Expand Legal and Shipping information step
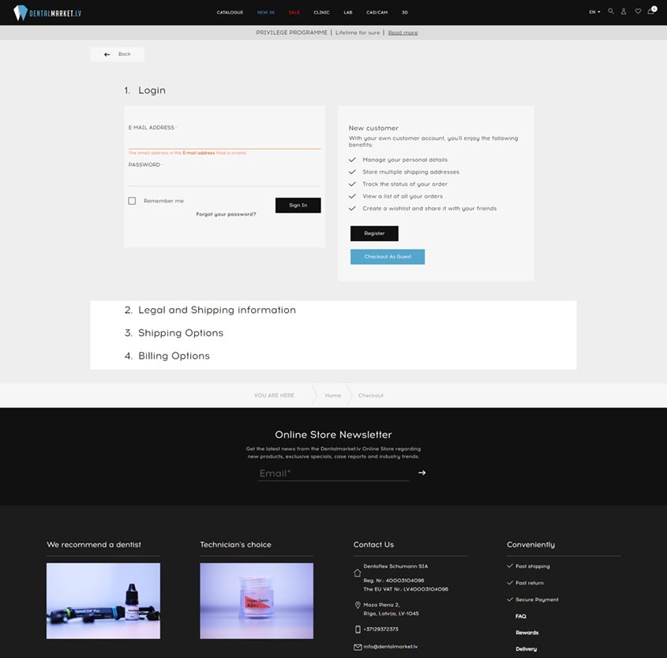Image resolution: width=667 pixels, height=658 pixels. tap(210, 310)
